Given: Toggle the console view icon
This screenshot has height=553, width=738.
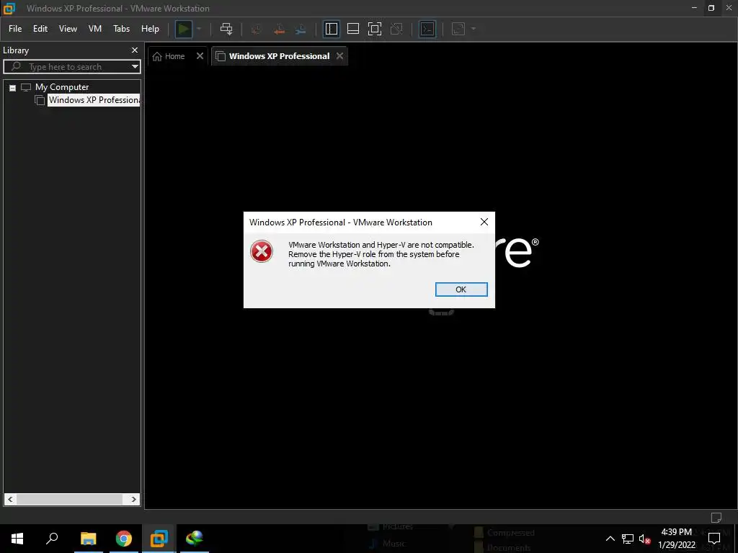Looking at the screenshot, I should 427,29.
